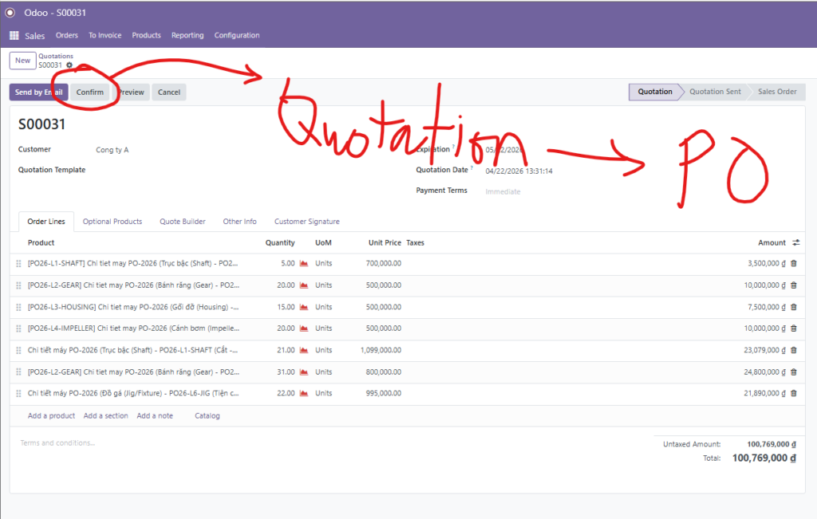This screenshot has width=817, height=519.
Task: Click forecast chart icon for 22.00 quantity row
Action: 304,393
